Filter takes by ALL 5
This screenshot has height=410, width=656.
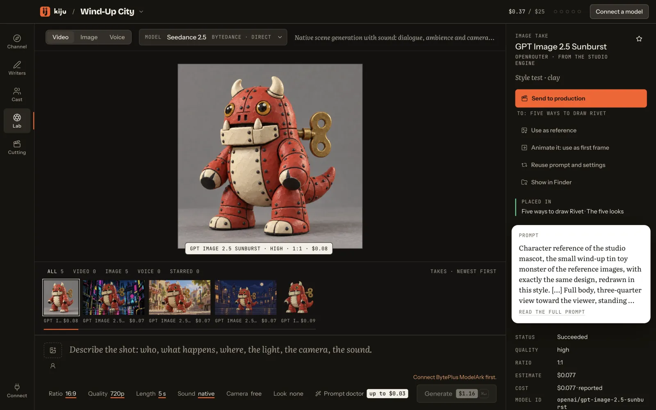pos(55,271)
